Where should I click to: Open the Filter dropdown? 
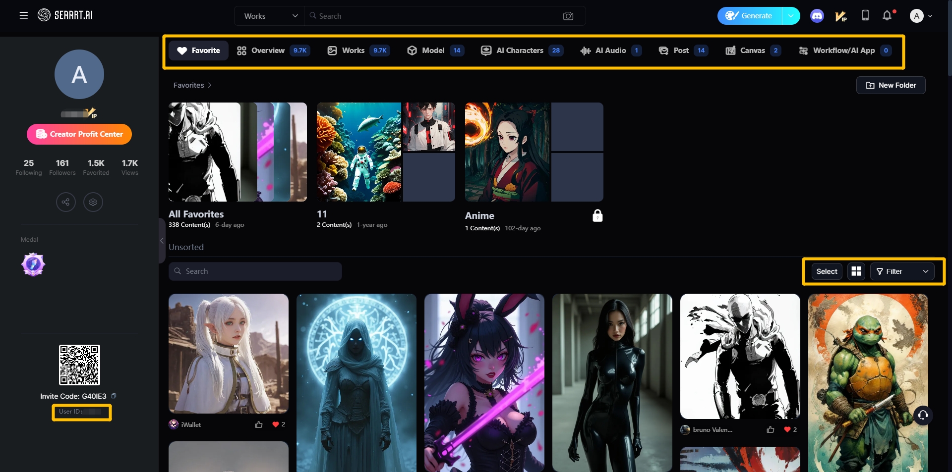902,271
